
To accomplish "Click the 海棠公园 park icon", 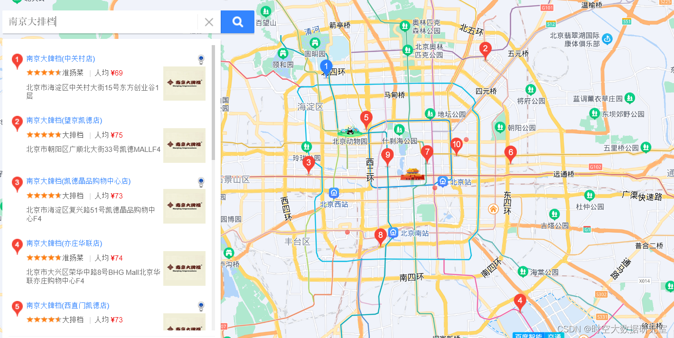I will 523,272.
